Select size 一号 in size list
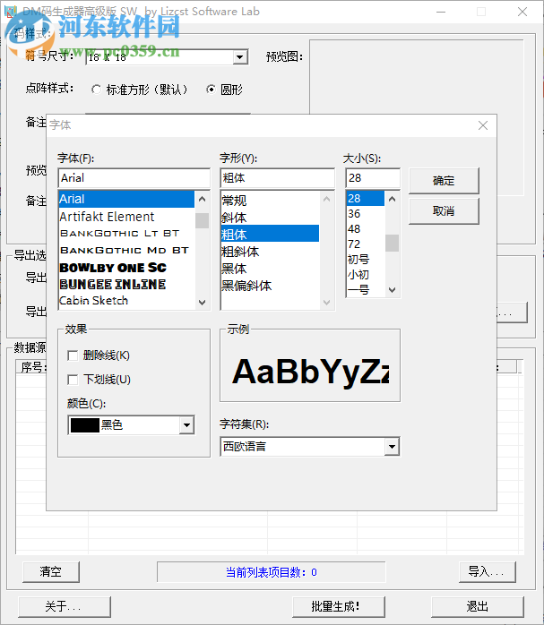 point(366,289)
